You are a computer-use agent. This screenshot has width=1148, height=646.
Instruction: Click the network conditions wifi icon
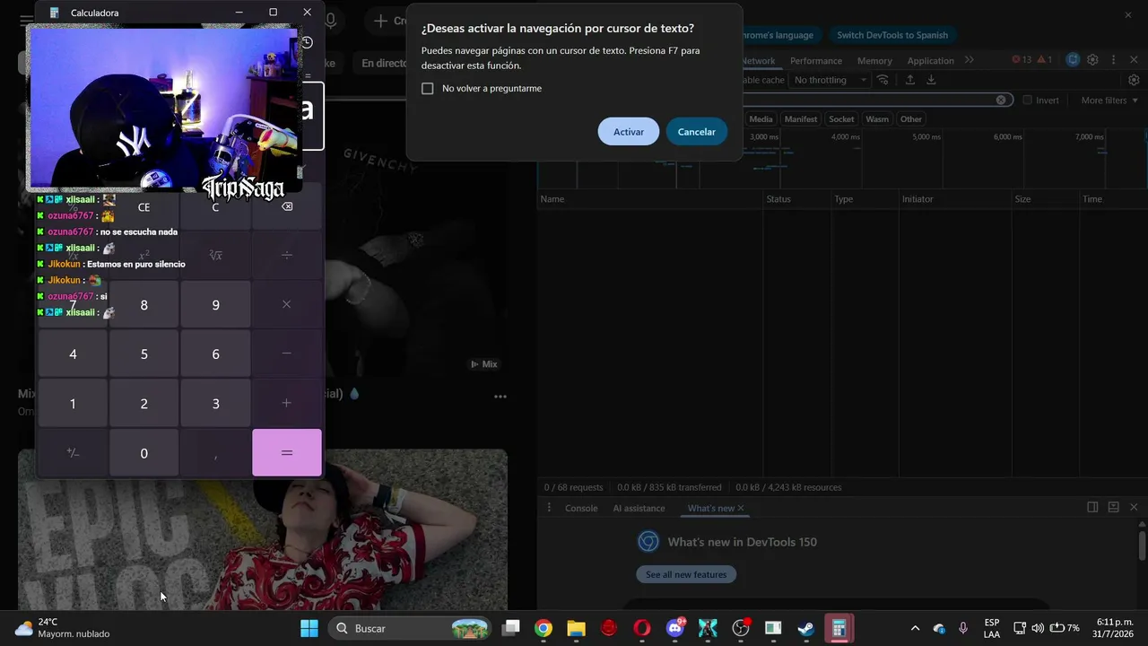click(883, 80)
